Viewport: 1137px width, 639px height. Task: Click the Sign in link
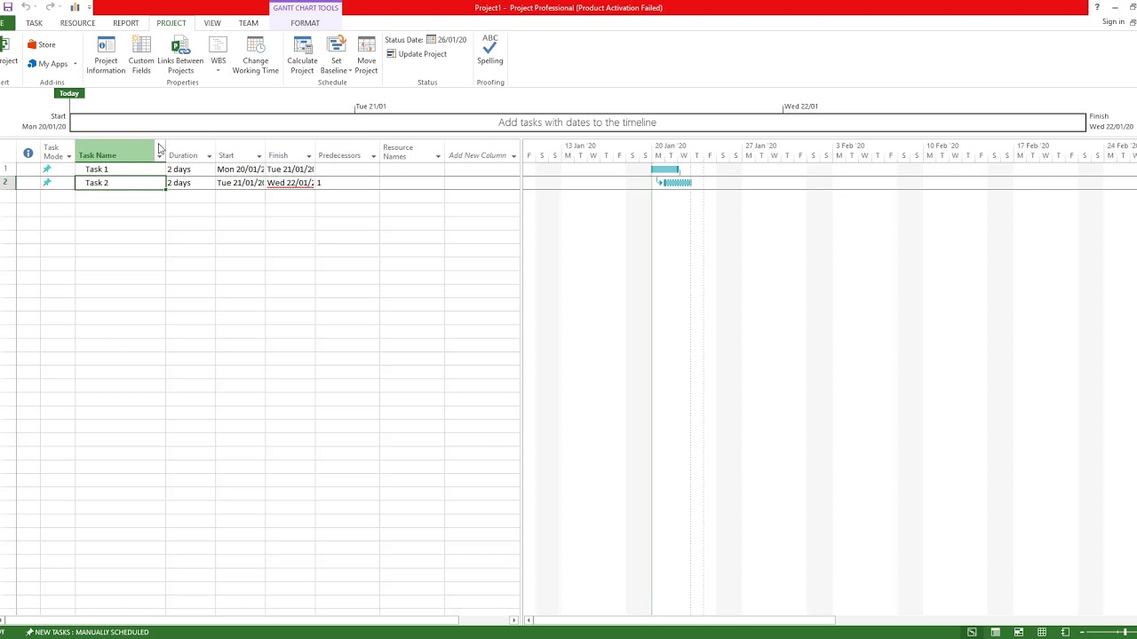click(x=1113, y=22)
